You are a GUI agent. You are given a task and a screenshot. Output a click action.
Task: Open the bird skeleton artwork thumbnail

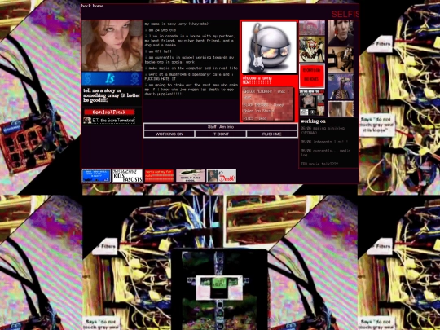click(x=341, y=86)
